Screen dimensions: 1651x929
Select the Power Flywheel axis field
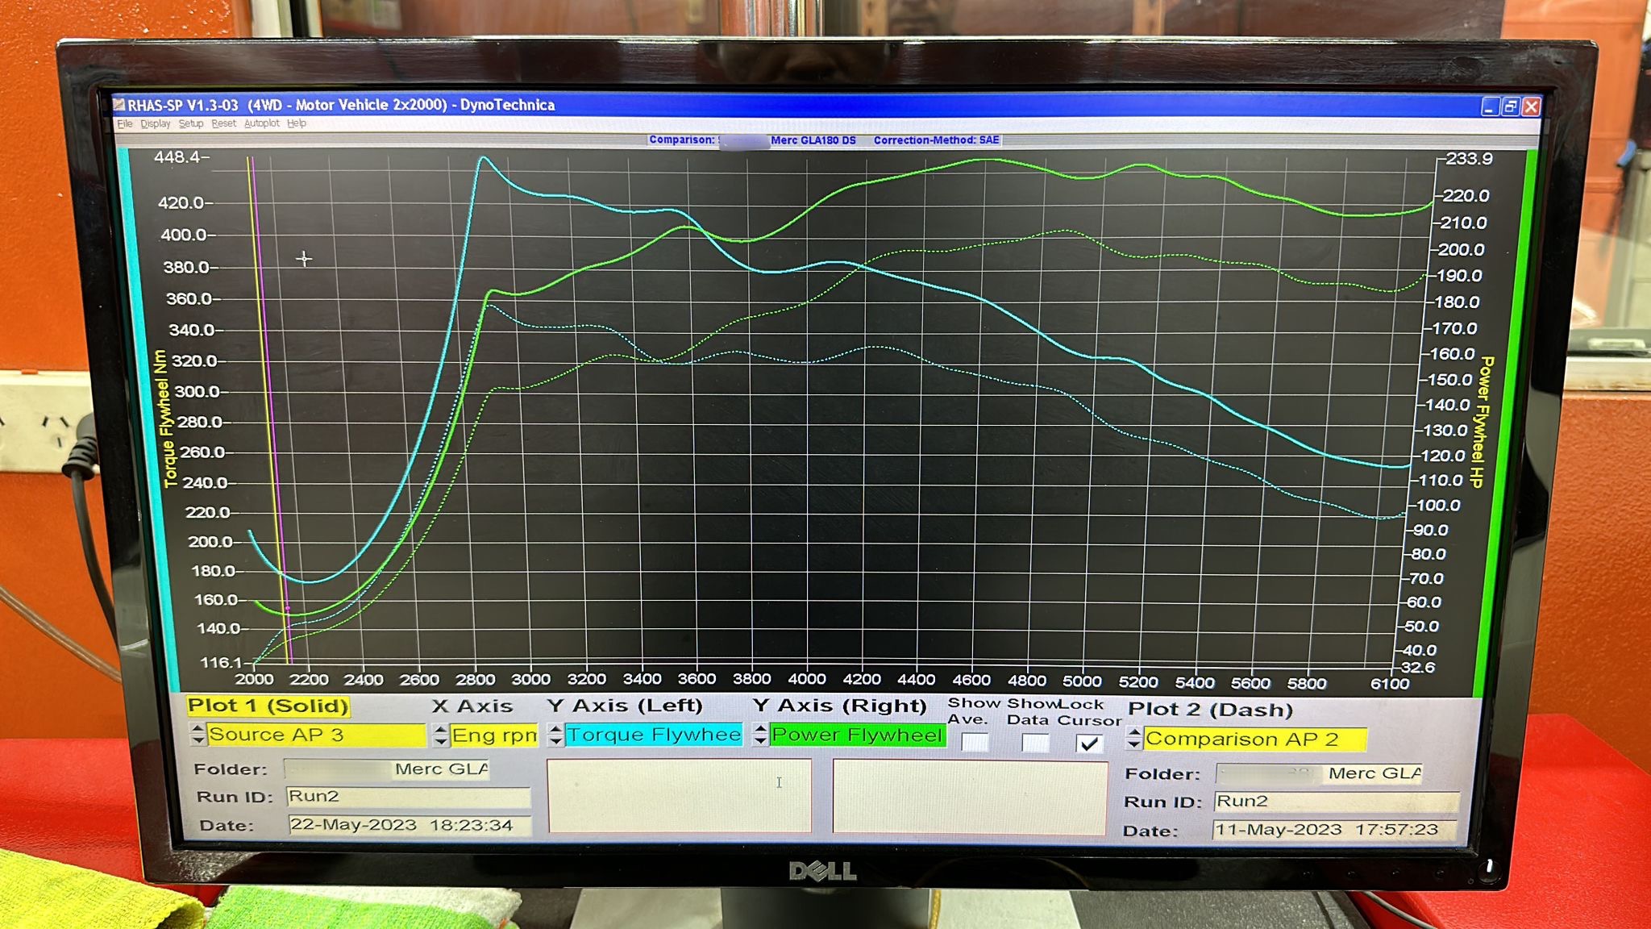[858, 735]
